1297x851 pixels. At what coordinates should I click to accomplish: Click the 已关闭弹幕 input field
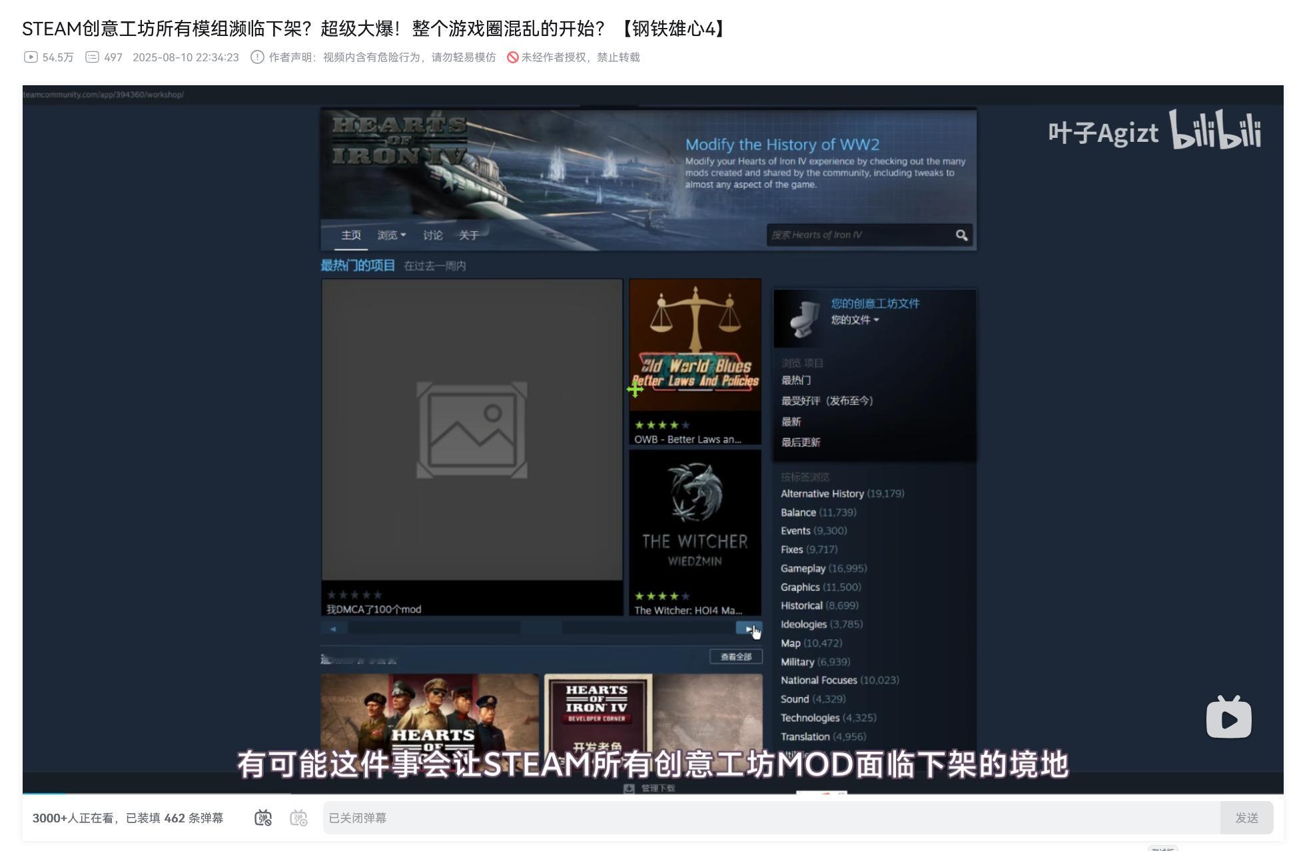click(771, 818)
